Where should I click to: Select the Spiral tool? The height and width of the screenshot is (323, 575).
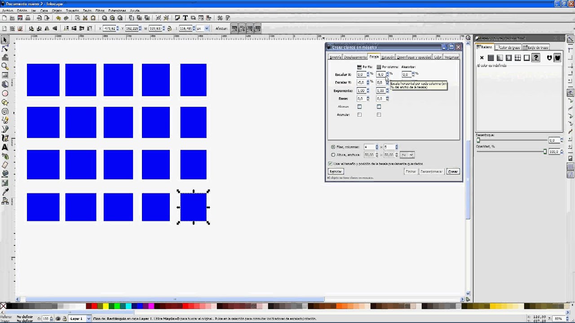[x=5, y=111]
